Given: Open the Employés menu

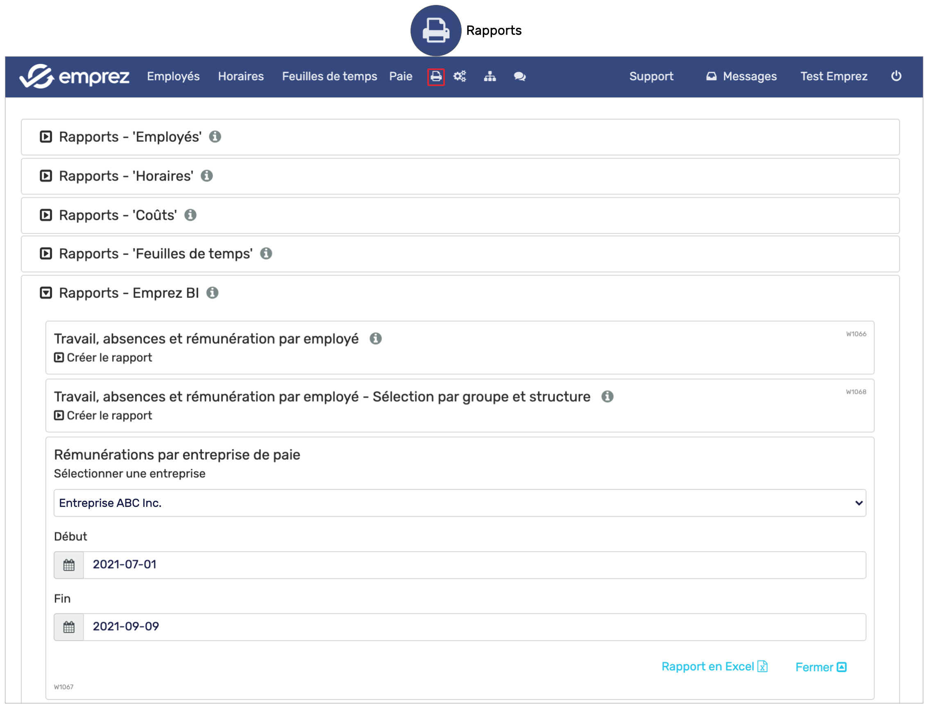Looking at the screenshot, I should pos(173,77).
